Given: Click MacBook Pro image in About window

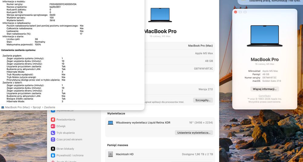Looking at the screenshot, I should 265,36.
